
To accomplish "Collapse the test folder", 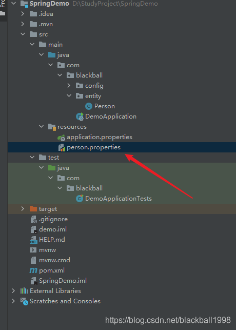I will tap(32, 157).
